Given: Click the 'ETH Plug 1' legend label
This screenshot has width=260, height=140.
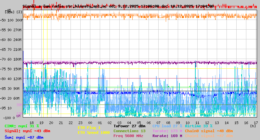Looking at the screenshot, I should (x=89, y=128).
